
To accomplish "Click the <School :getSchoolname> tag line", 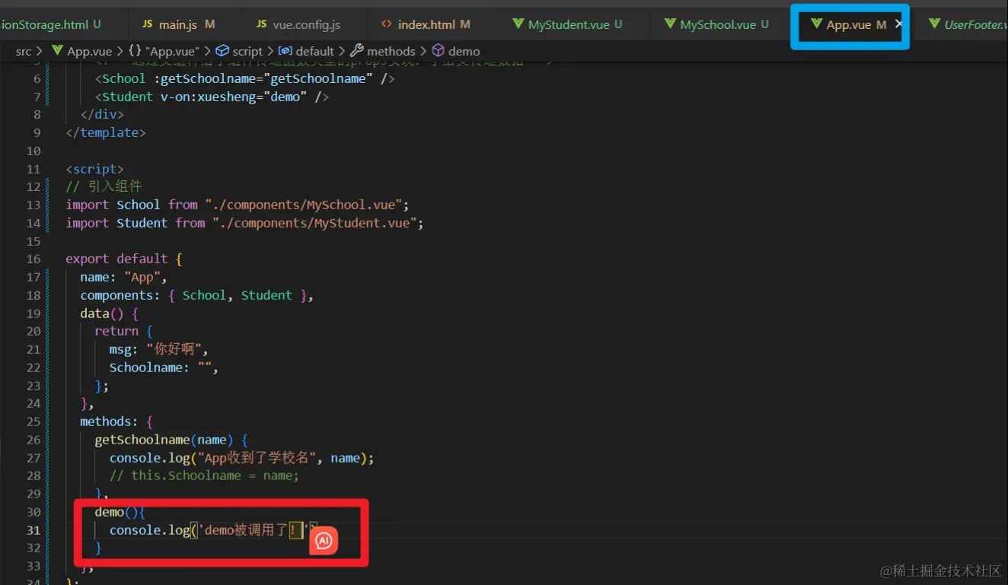I will (x=244, y=78).
